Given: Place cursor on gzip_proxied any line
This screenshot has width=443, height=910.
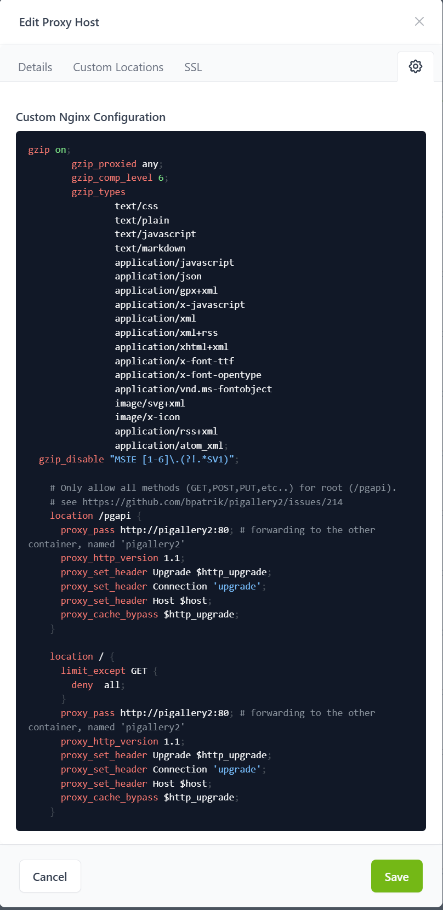Looking at the screenshot, I should coord(115,164).
